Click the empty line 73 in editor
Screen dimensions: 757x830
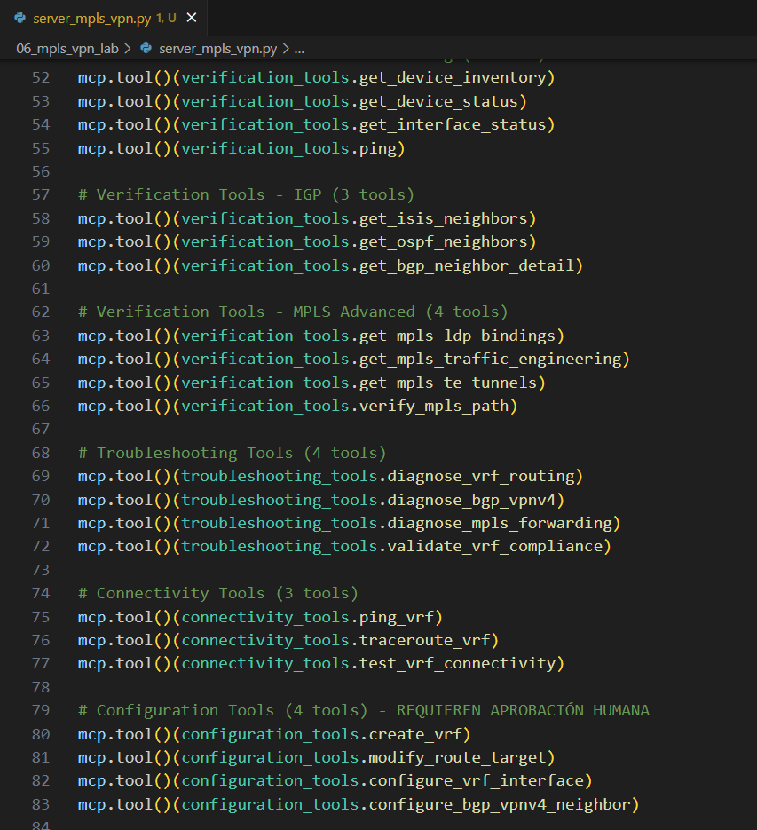point(355,570)
